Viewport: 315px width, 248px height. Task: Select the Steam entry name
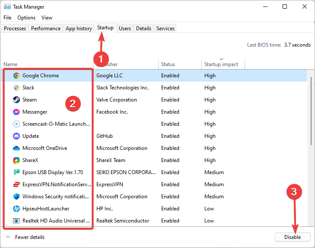coord(29,100)
